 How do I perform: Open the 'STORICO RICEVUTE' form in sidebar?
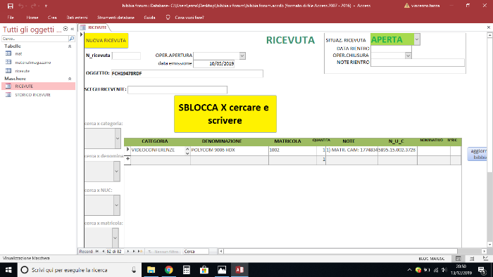(x=32, y=95)
